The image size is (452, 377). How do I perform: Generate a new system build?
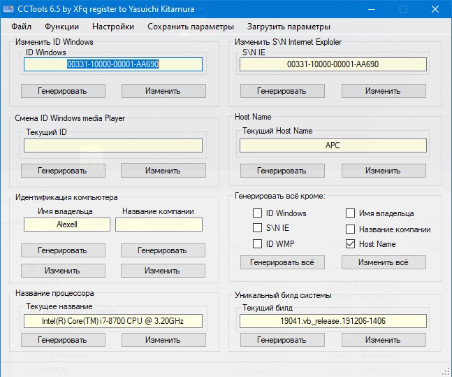(282, 340)
